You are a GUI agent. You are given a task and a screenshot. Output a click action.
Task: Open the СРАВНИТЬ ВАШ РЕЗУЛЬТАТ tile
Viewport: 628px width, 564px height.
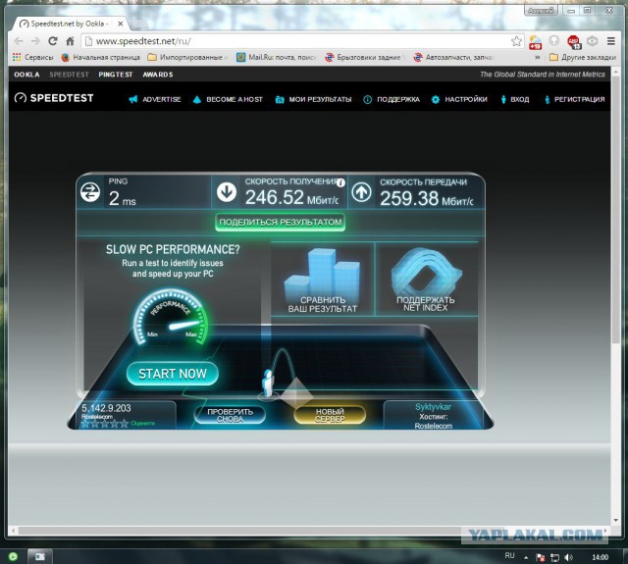[323, 279]
